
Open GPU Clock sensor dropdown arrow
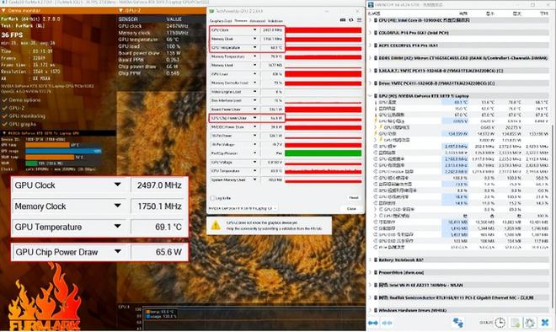254,29
